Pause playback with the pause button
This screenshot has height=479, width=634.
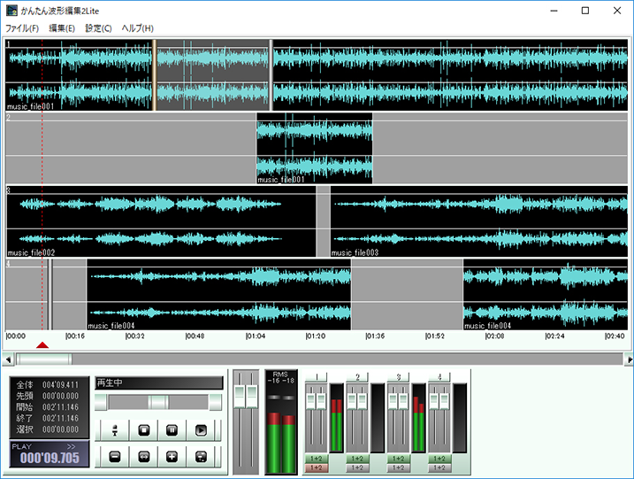click(x=172, y=430)
